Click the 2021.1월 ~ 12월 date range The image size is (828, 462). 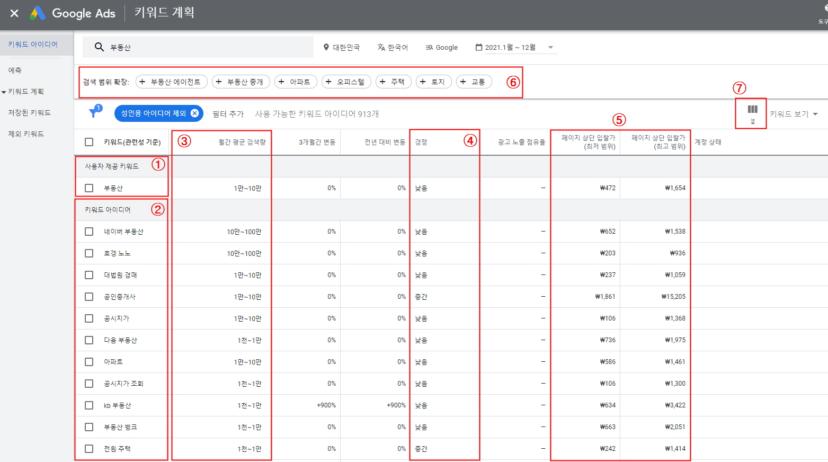pyautogui.click(x=511, y=47)
